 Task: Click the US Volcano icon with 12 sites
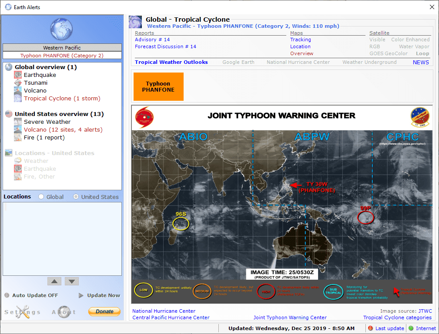pyautogui.click(x=18, y=130)
